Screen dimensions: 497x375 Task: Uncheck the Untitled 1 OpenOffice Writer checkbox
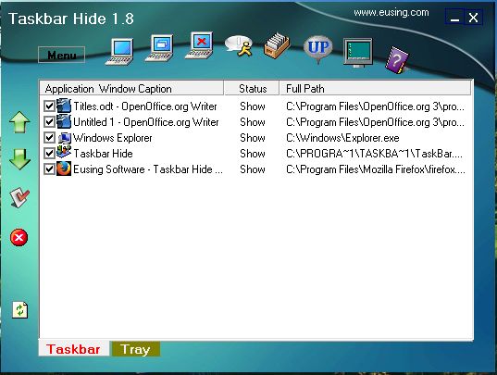point(49,121)
